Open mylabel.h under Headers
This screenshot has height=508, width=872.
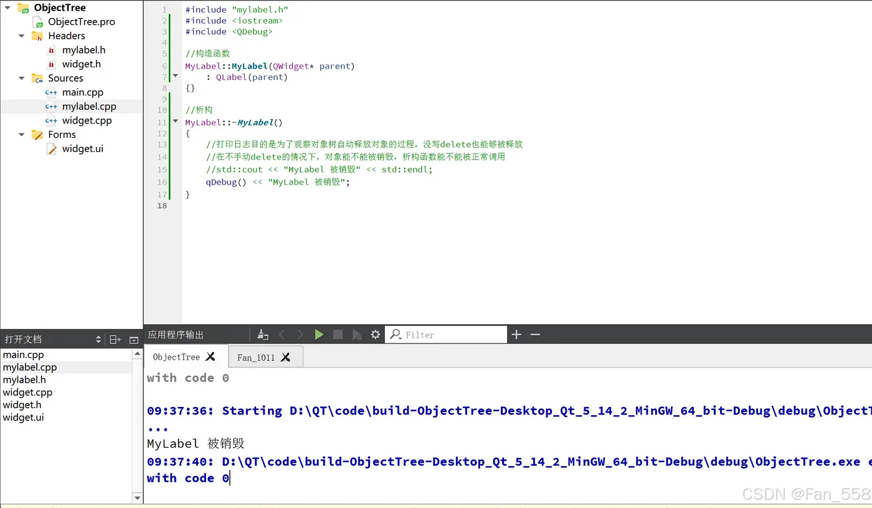(x=83, y=50)
